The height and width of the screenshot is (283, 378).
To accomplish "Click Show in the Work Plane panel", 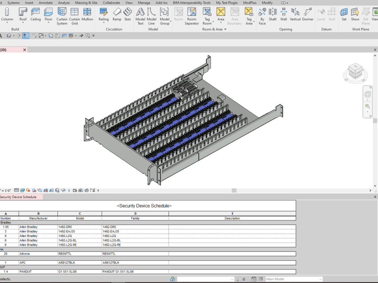I will [x=355, y=15].
